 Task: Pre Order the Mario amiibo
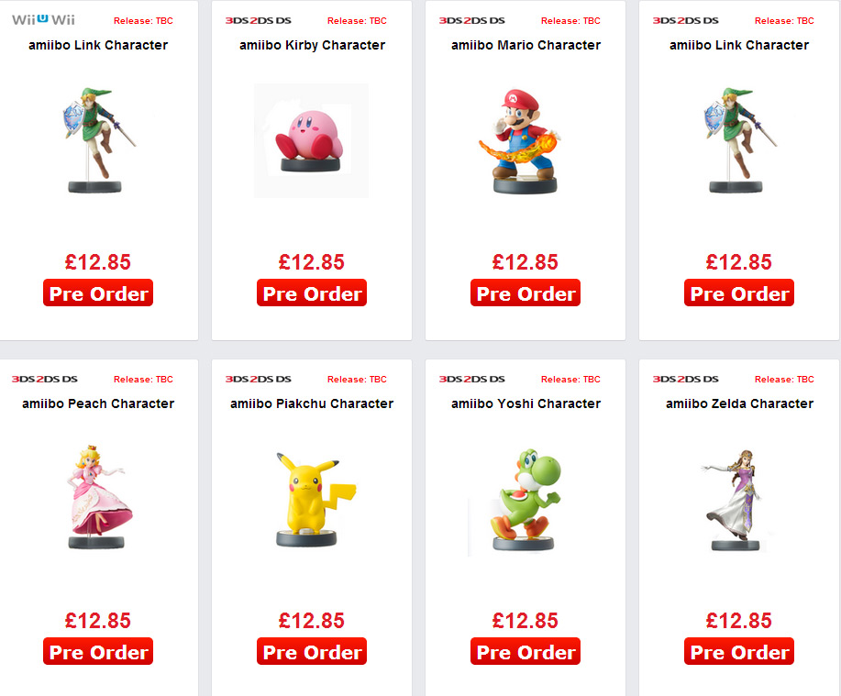(x=526, y=293)
